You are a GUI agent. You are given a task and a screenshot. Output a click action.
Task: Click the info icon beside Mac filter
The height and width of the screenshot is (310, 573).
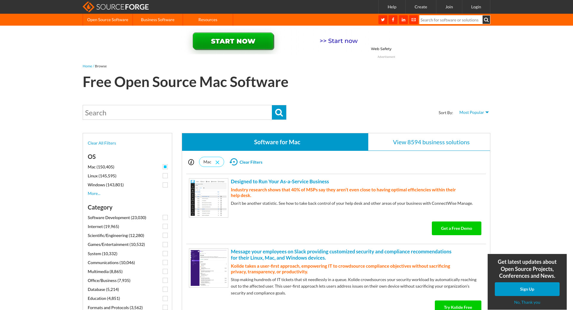(x=191, y=162)
